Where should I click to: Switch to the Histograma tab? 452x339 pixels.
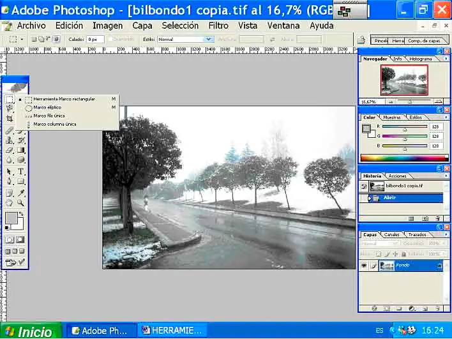421,59
